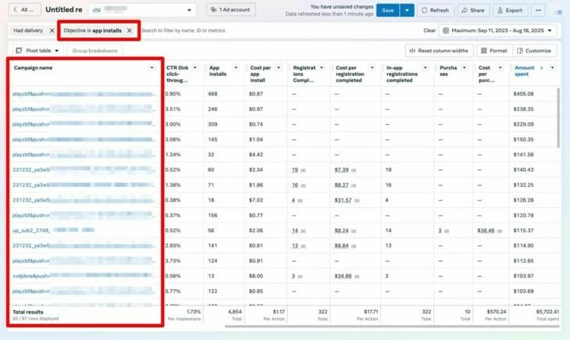
Task: Export the report data
Action: coord(509,10)
